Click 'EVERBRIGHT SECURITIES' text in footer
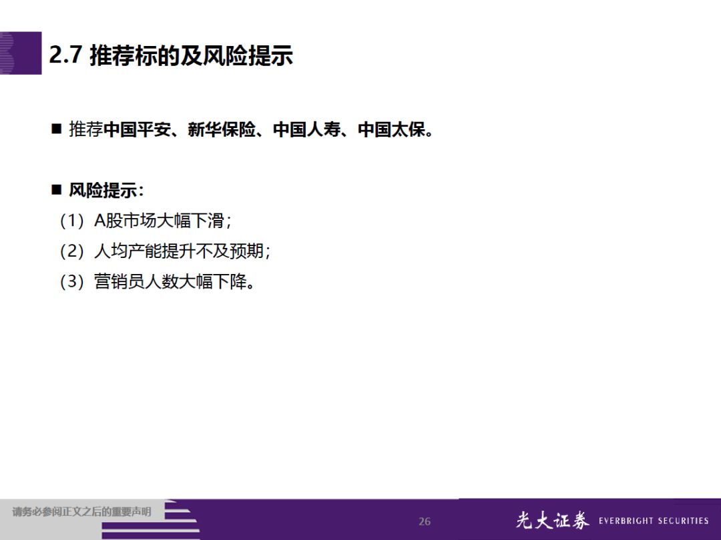 (x=654, y=521)
